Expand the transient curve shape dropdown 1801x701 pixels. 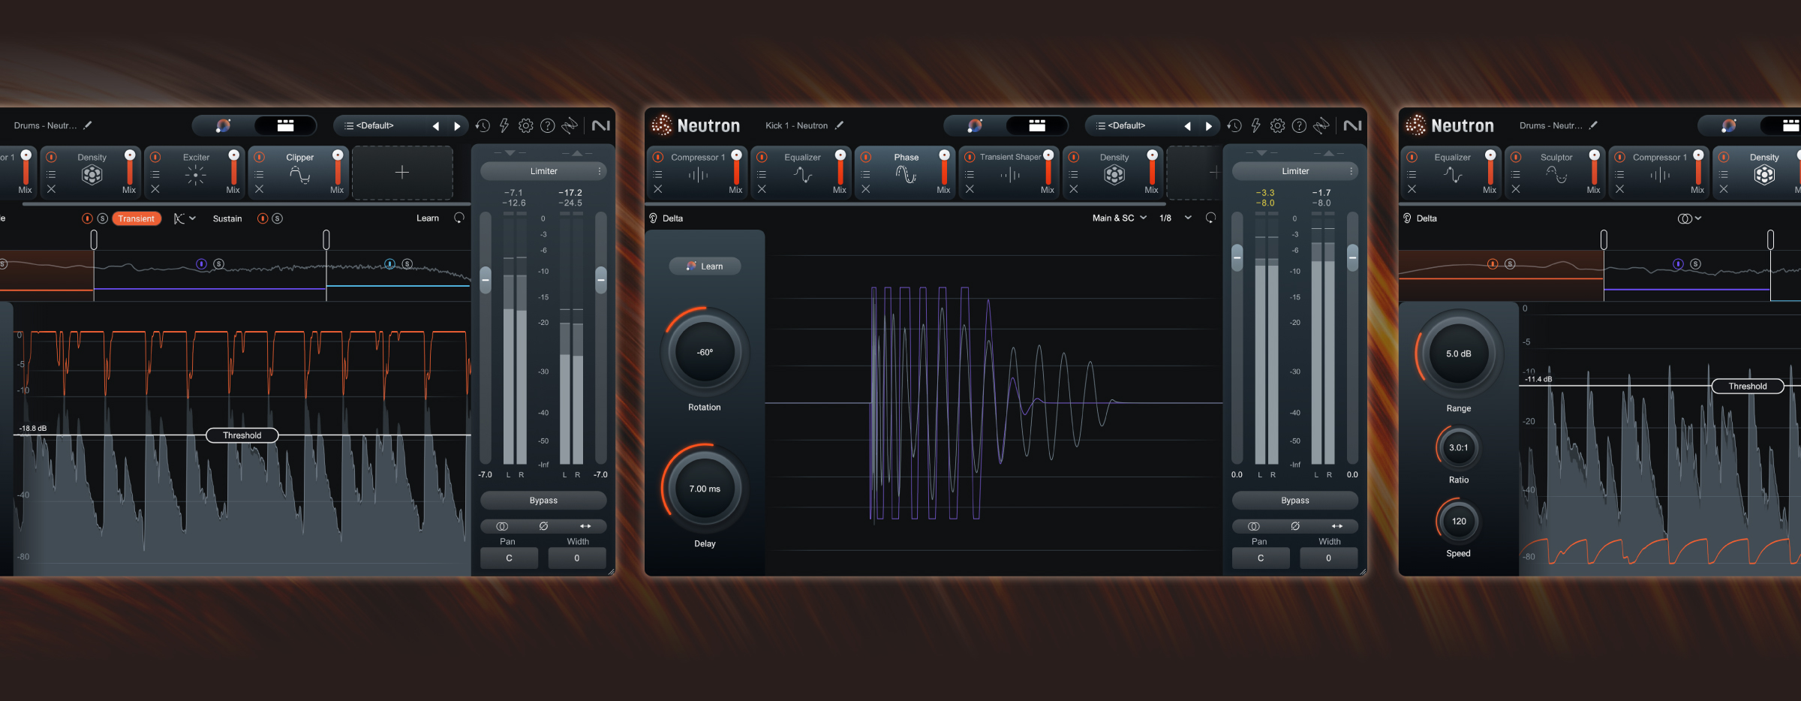pyautogui.click(x=185, y=218)
